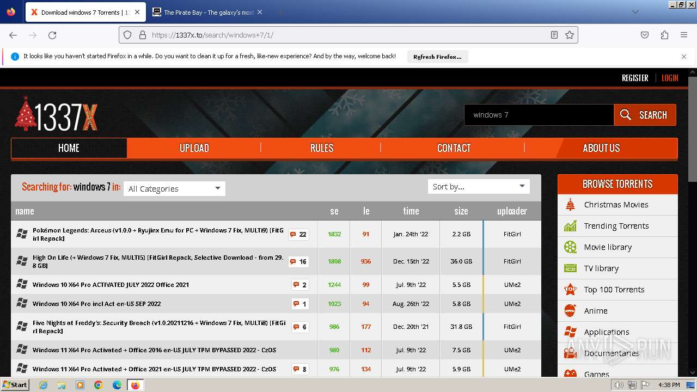Open the list all tabs chevron
The width and height of the screenshot is (697, 392).
[635, 12]
